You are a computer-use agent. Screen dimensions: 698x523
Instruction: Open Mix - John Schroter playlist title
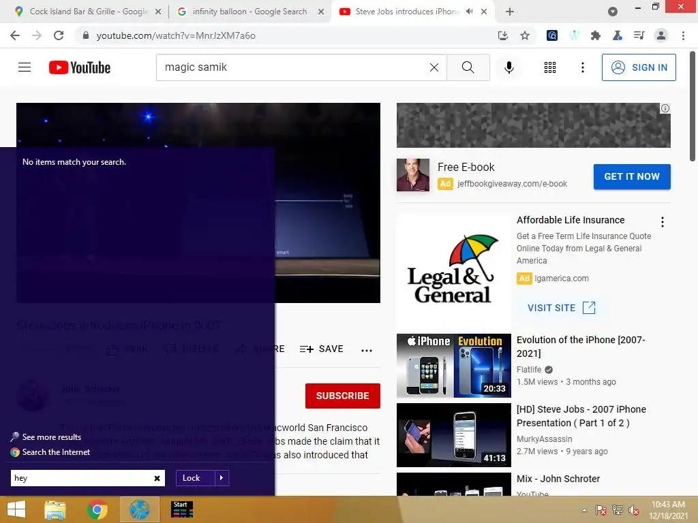(x=558, y=479)
